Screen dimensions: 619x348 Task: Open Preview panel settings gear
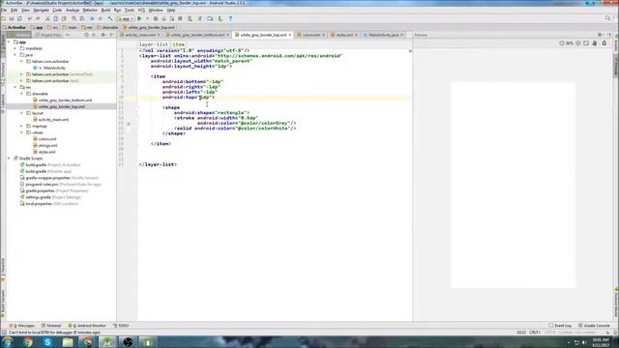click(x=600, y=35)
